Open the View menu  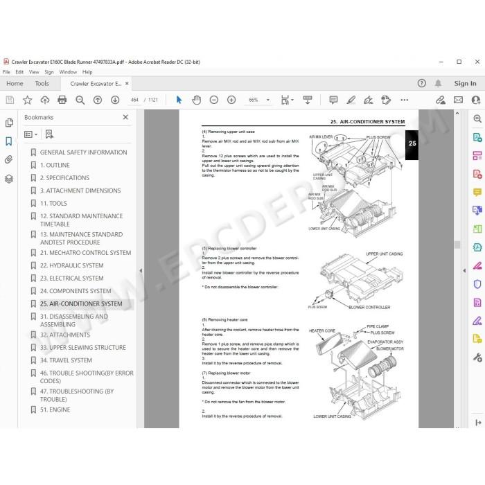coord(34,72)
